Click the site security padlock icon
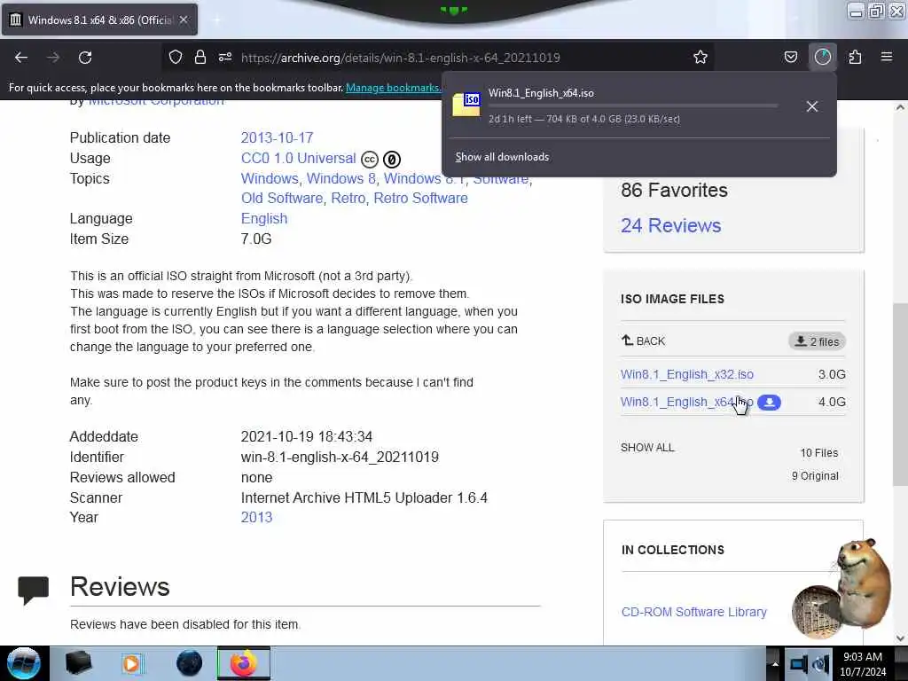The image size is (908, 681). [200, 58]
